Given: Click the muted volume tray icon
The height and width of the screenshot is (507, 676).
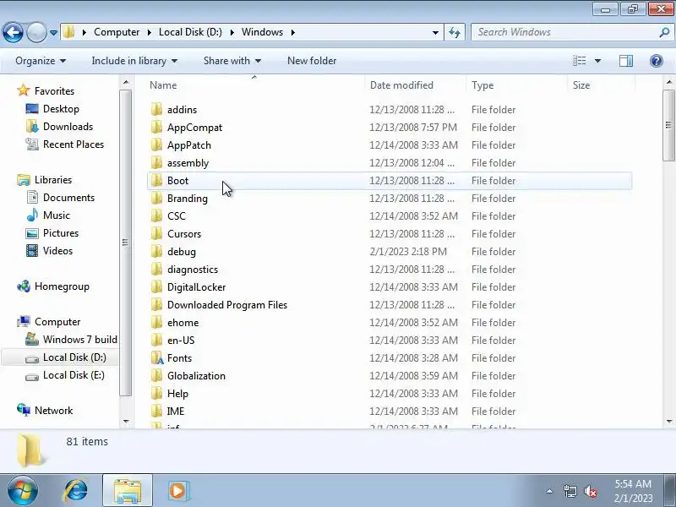Looking at the screenshot, I should pyautogui.click(x=590, y=491).
